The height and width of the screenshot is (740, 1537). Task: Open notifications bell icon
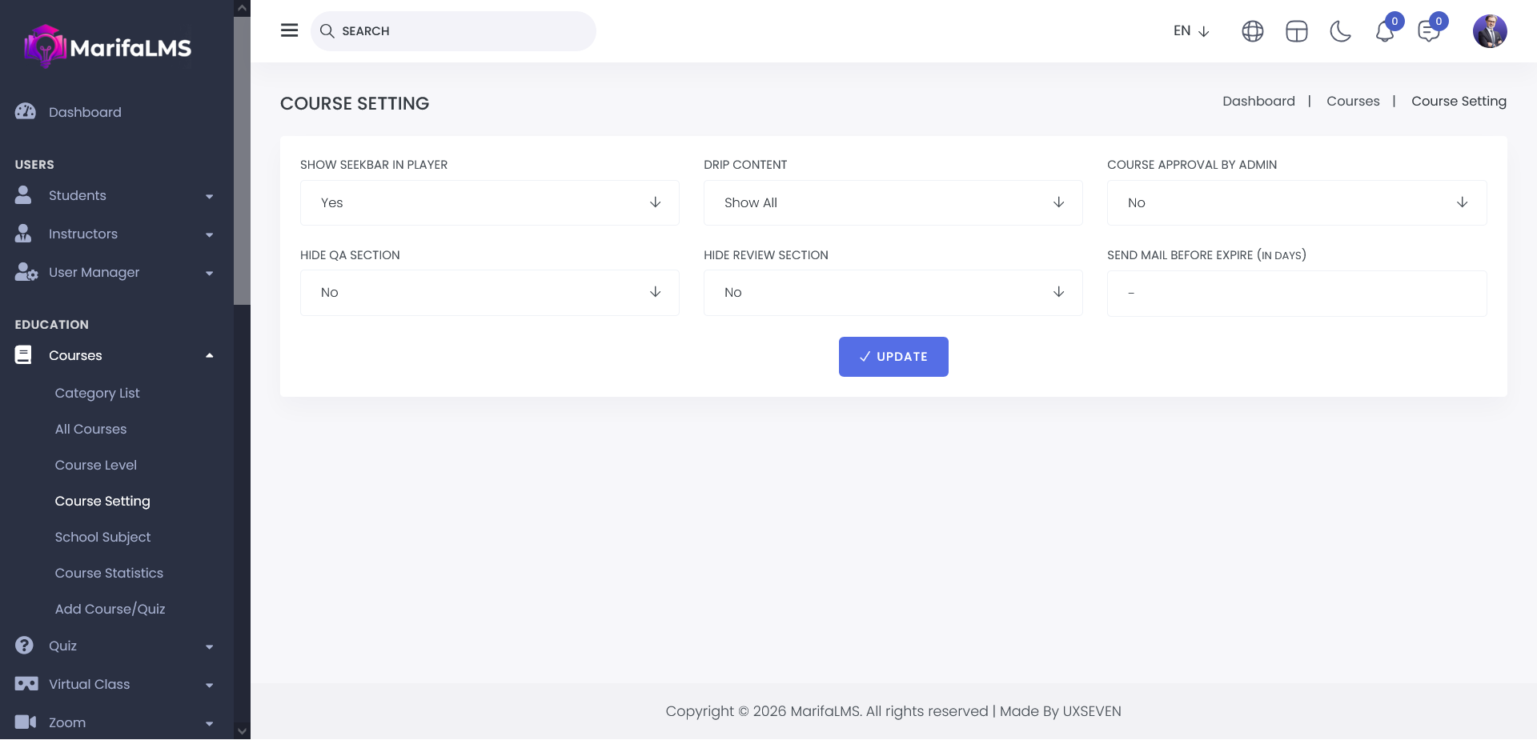pos(1385,32)
